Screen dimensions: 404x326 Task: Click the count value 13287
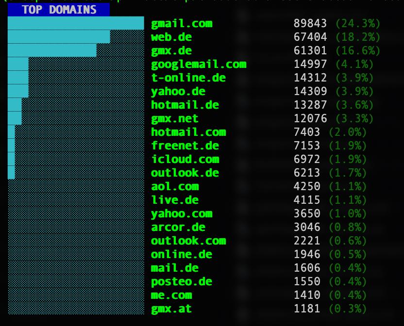coord(310,105)
